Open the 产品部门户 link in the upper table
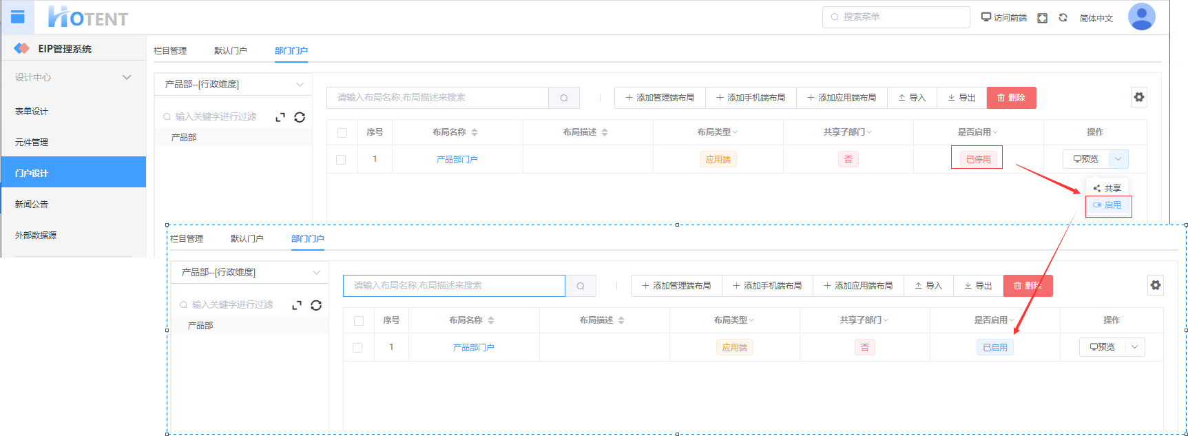The image size is (1188, 436). click(x=457, y=159)
